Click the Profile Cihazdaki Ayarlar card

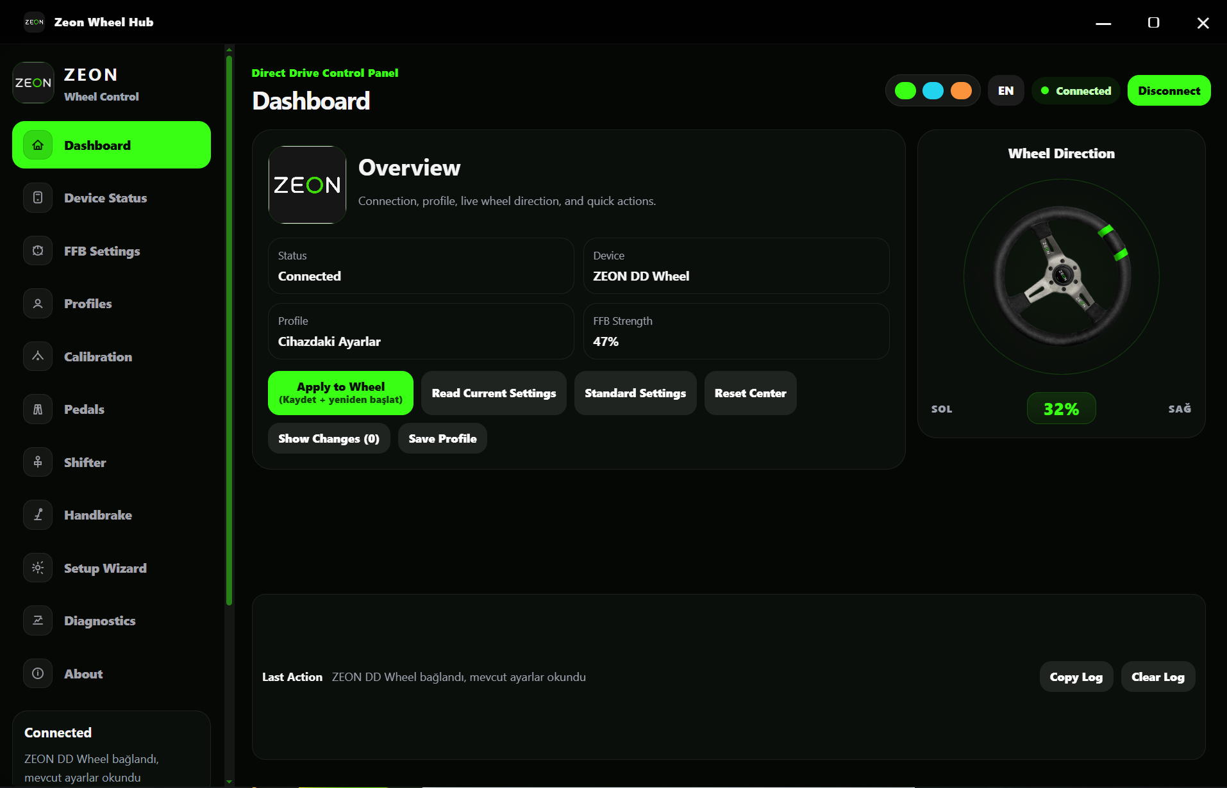(421, 331)
